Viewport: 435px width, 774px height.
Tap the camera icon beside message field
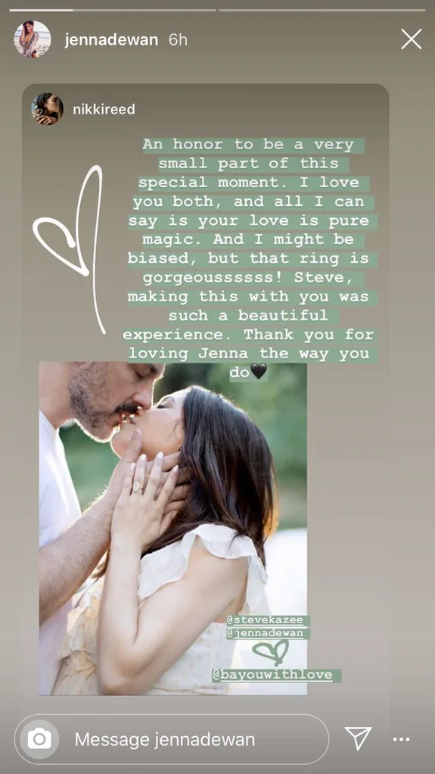(x=39, y=739)
